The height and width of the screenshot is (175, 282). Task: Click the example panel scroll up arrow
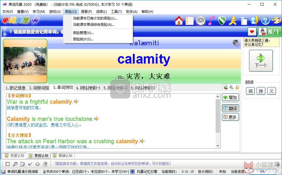pos(218,97)
